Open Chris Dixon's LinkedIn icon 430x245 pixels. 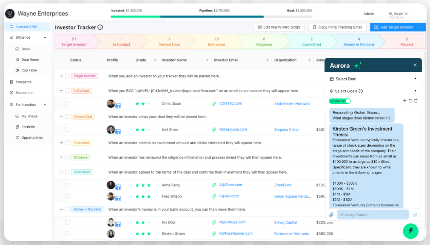pyautogui.click(x=118, y=105)
